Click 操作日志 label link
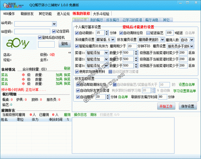This screenshot has width=201, height=159. pos(80,115)
